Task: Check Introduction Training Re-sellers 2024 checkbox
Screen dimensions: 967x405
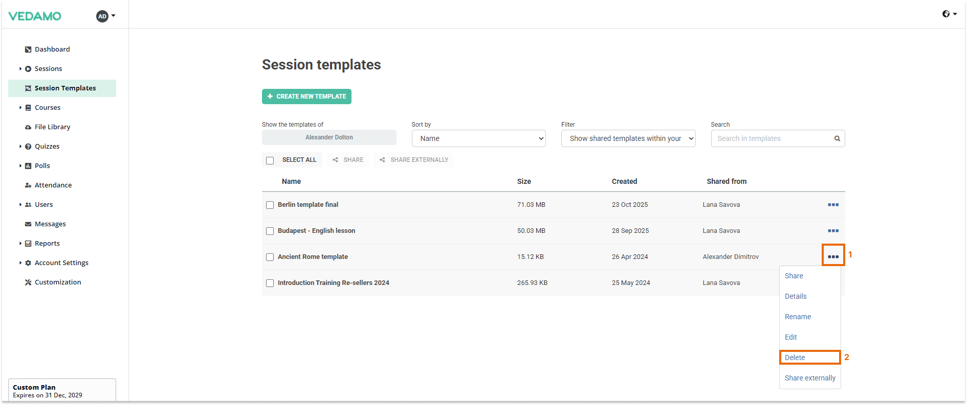Action: (x=270, y=283)
